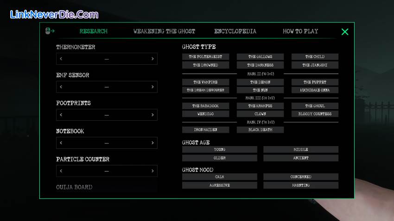Screen dimensions: 394x221
Task: Go to the How to Play tab
Action: pyautogui.click(x=300, y=31)
